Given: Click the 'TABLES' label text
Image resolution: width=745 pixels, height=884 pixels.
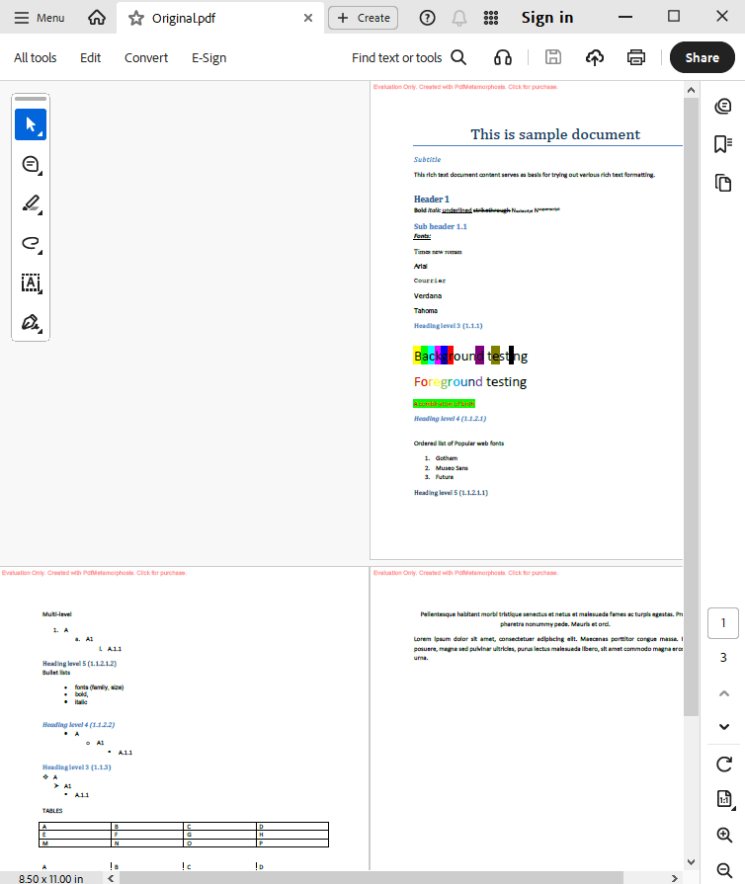Looking at the screenshot, I should pyautogui.click(x=52, y=811).
